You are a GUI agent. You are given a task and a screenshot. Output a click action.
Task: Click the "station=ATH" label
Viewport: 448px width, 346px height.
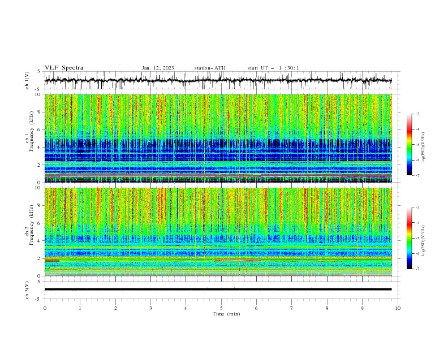tap(210, 68)
